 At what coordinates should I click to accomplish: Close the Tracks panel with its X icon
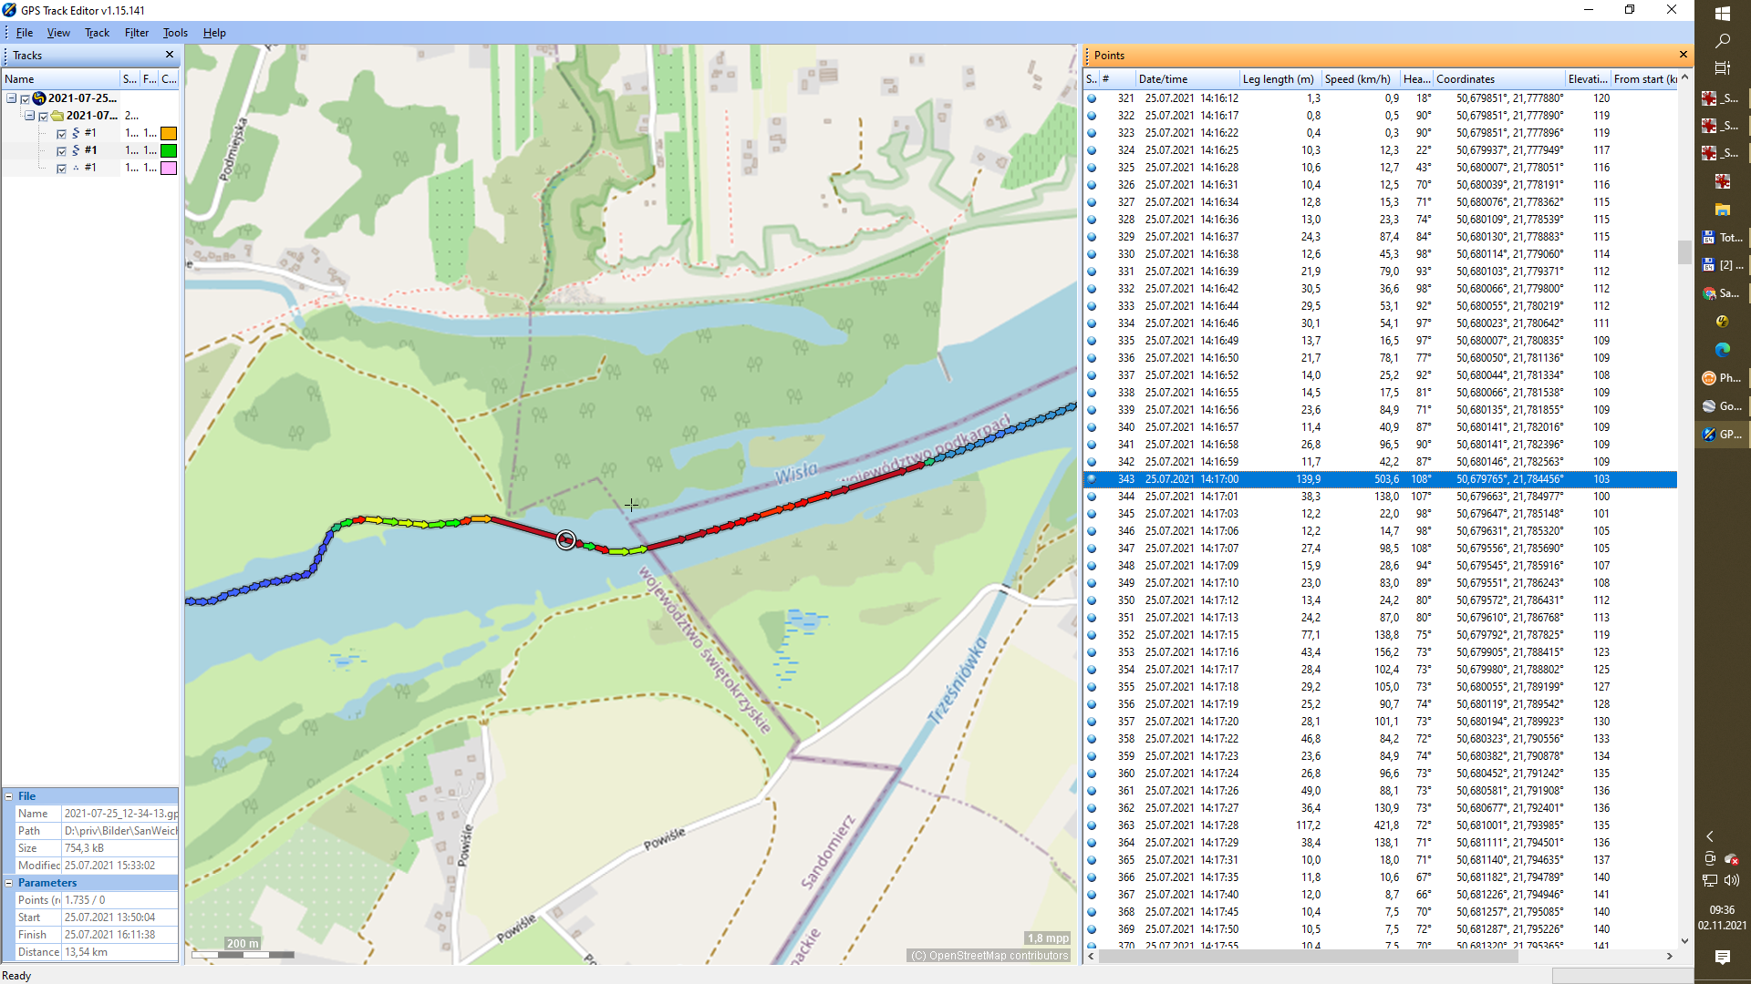[170, 55]
